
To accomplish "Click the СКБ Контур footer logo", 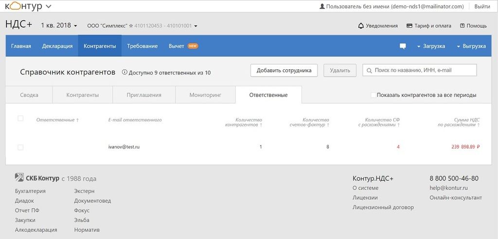I will pyautogui.click(x=37, y=178).
